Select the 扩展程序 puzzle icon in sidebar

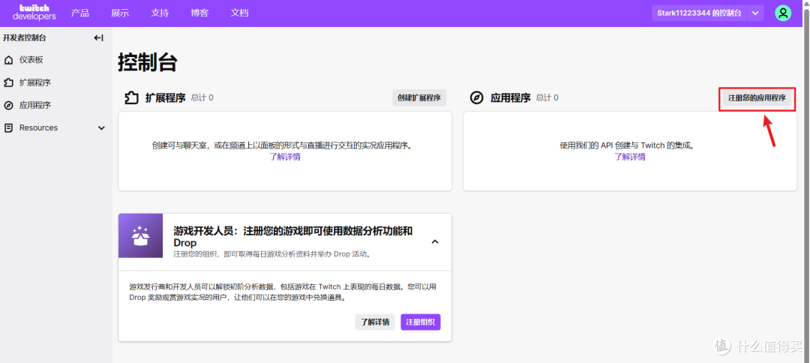8,82
